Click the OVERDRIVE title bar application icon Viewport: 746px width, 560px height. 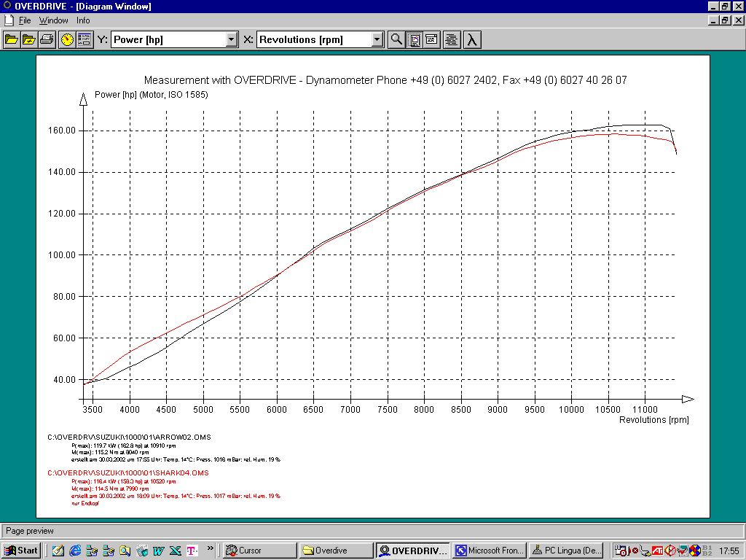coord(7,6)
